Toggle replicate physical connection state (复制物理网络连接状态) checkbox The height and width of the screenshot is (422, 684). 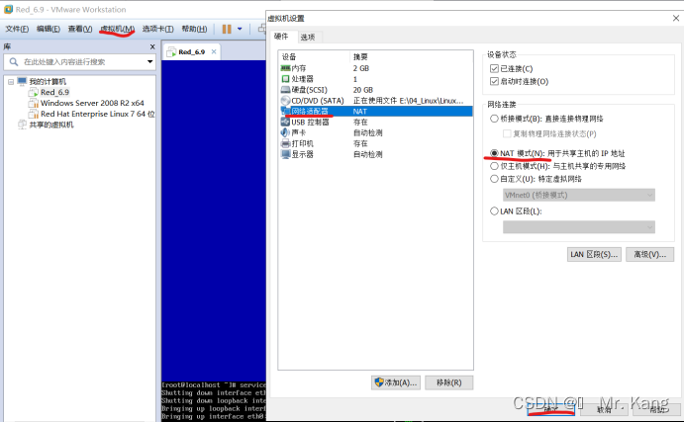tap(507, 133)
